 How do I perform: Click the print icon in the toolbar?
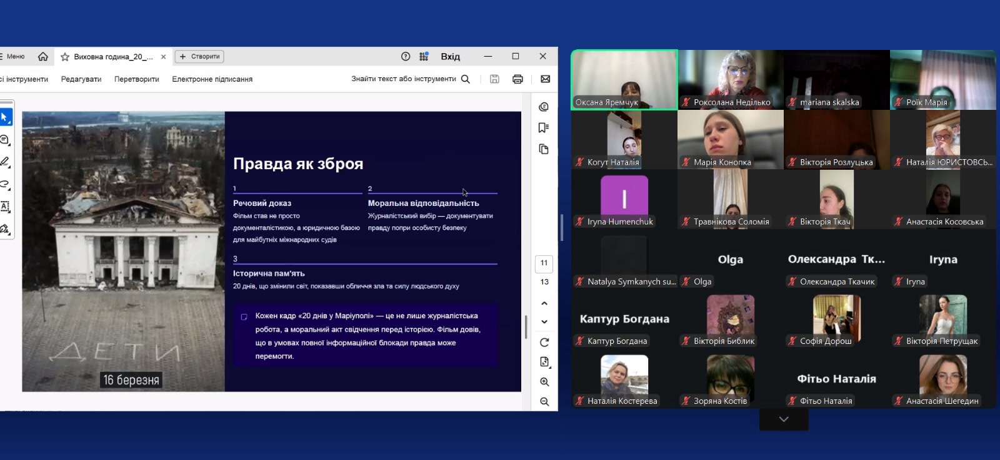[x=517, y=79]
